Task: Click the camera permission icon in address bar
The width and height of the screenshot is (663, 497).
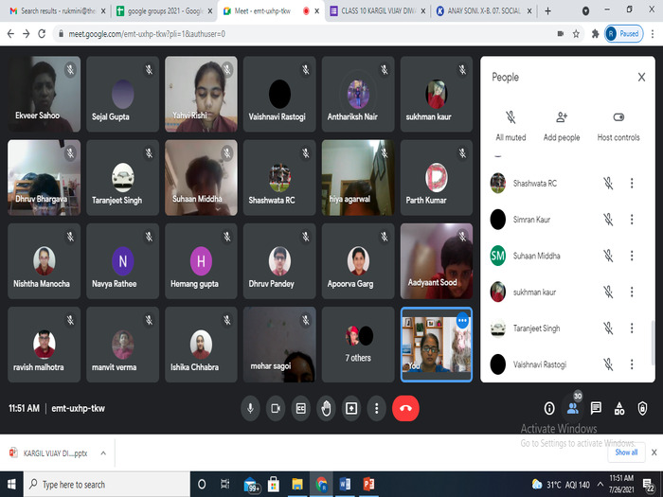Action: click(x=561, y=34)
